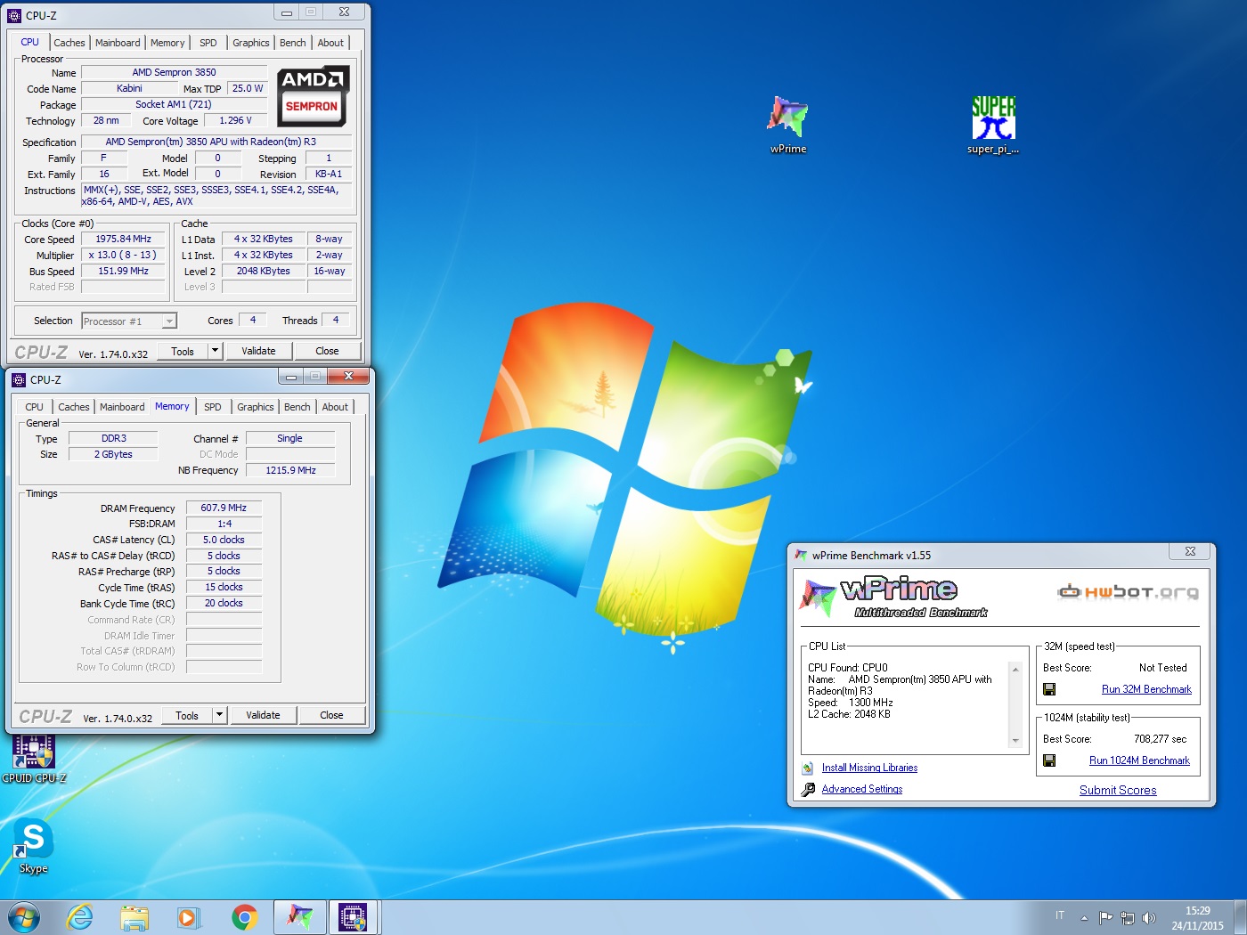The image size is (1247, 935).
Task: Click the save icon for 1024M score
Action: click(1049, 760)
